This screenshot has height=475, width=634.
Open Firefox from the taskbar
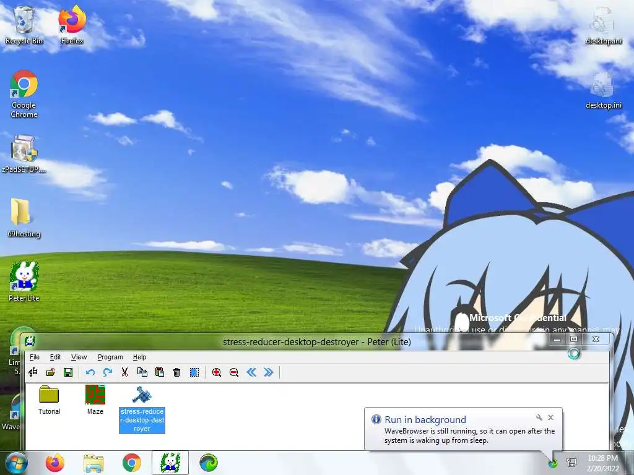click(55, 463)
